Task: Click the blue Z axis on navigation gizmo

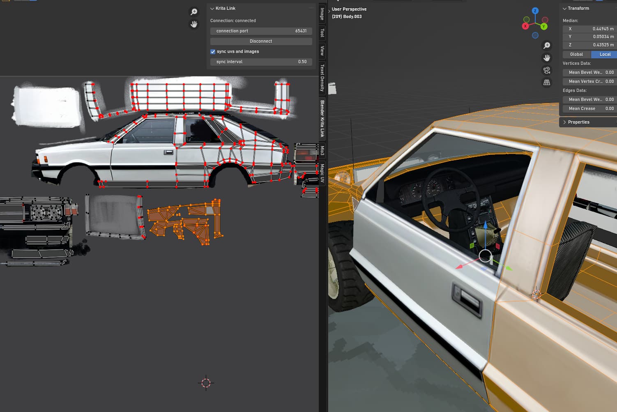Action: coord(535,11)
